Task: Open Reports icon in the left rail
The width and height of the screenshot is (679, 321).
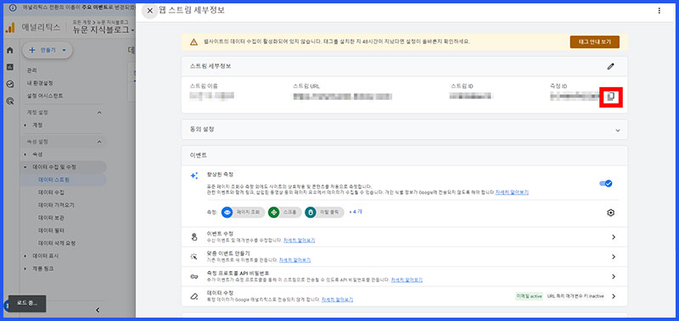Action: 10,68
